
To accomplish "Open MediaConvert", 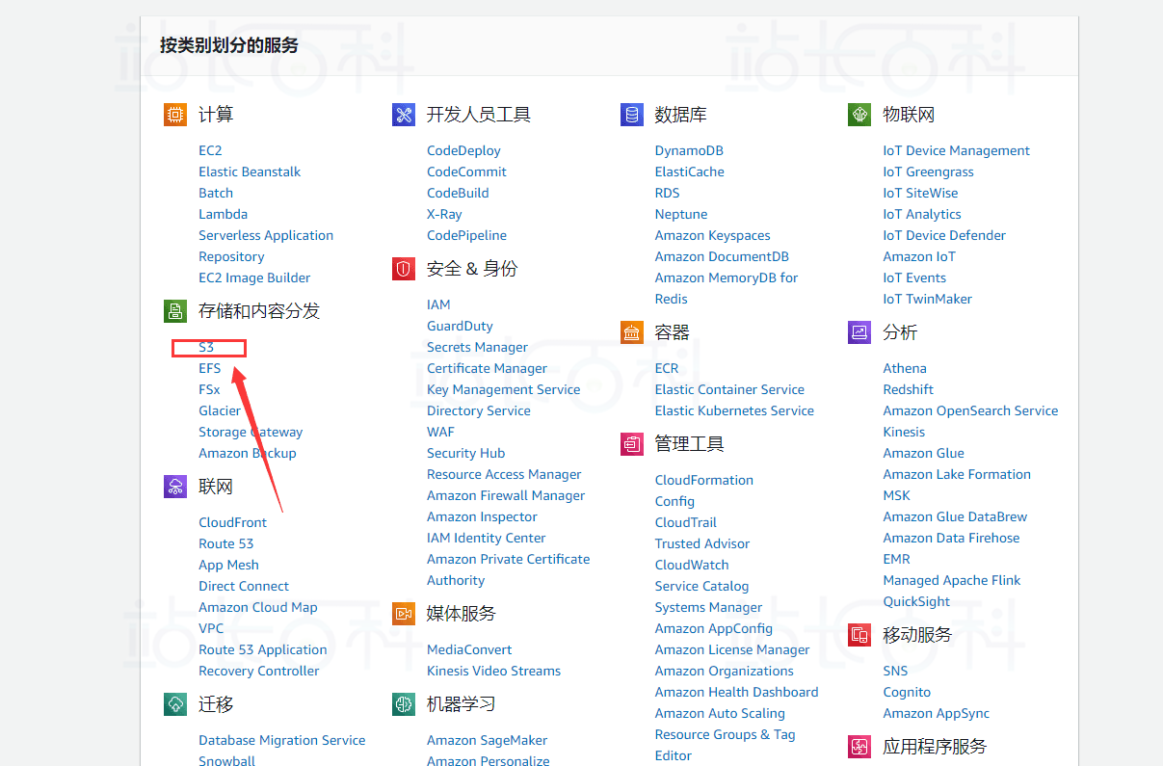I will (469, 649).
